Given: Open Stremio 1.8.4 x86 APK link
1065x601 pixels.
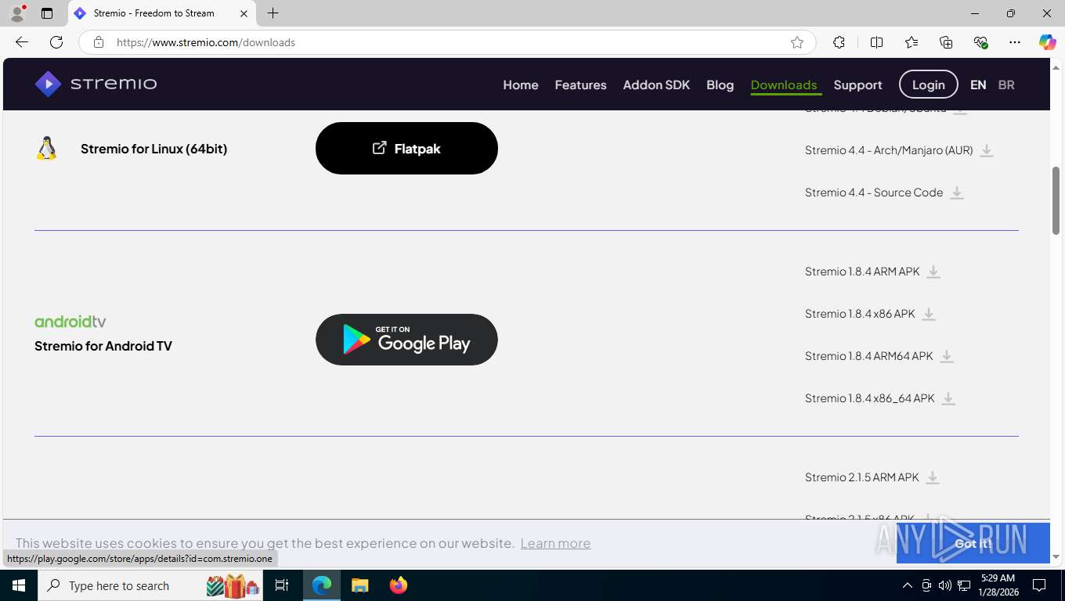Looking at the screenshot, I should (860, 314).
